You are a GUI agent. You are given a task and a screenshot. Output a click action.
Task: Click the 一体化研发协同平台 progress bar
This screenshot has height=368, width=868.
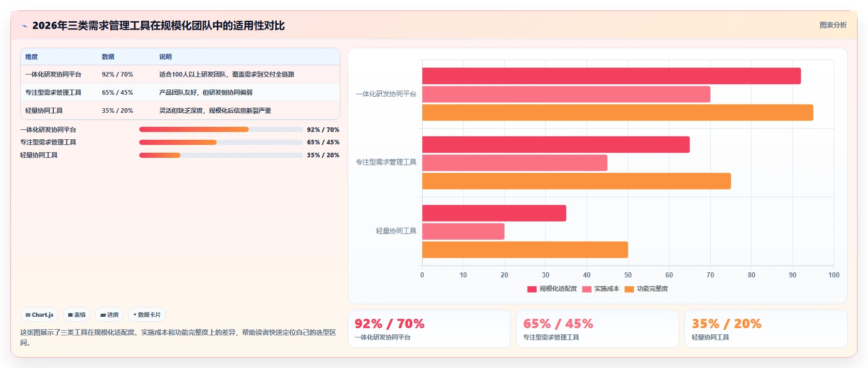(x=221, y=129)
